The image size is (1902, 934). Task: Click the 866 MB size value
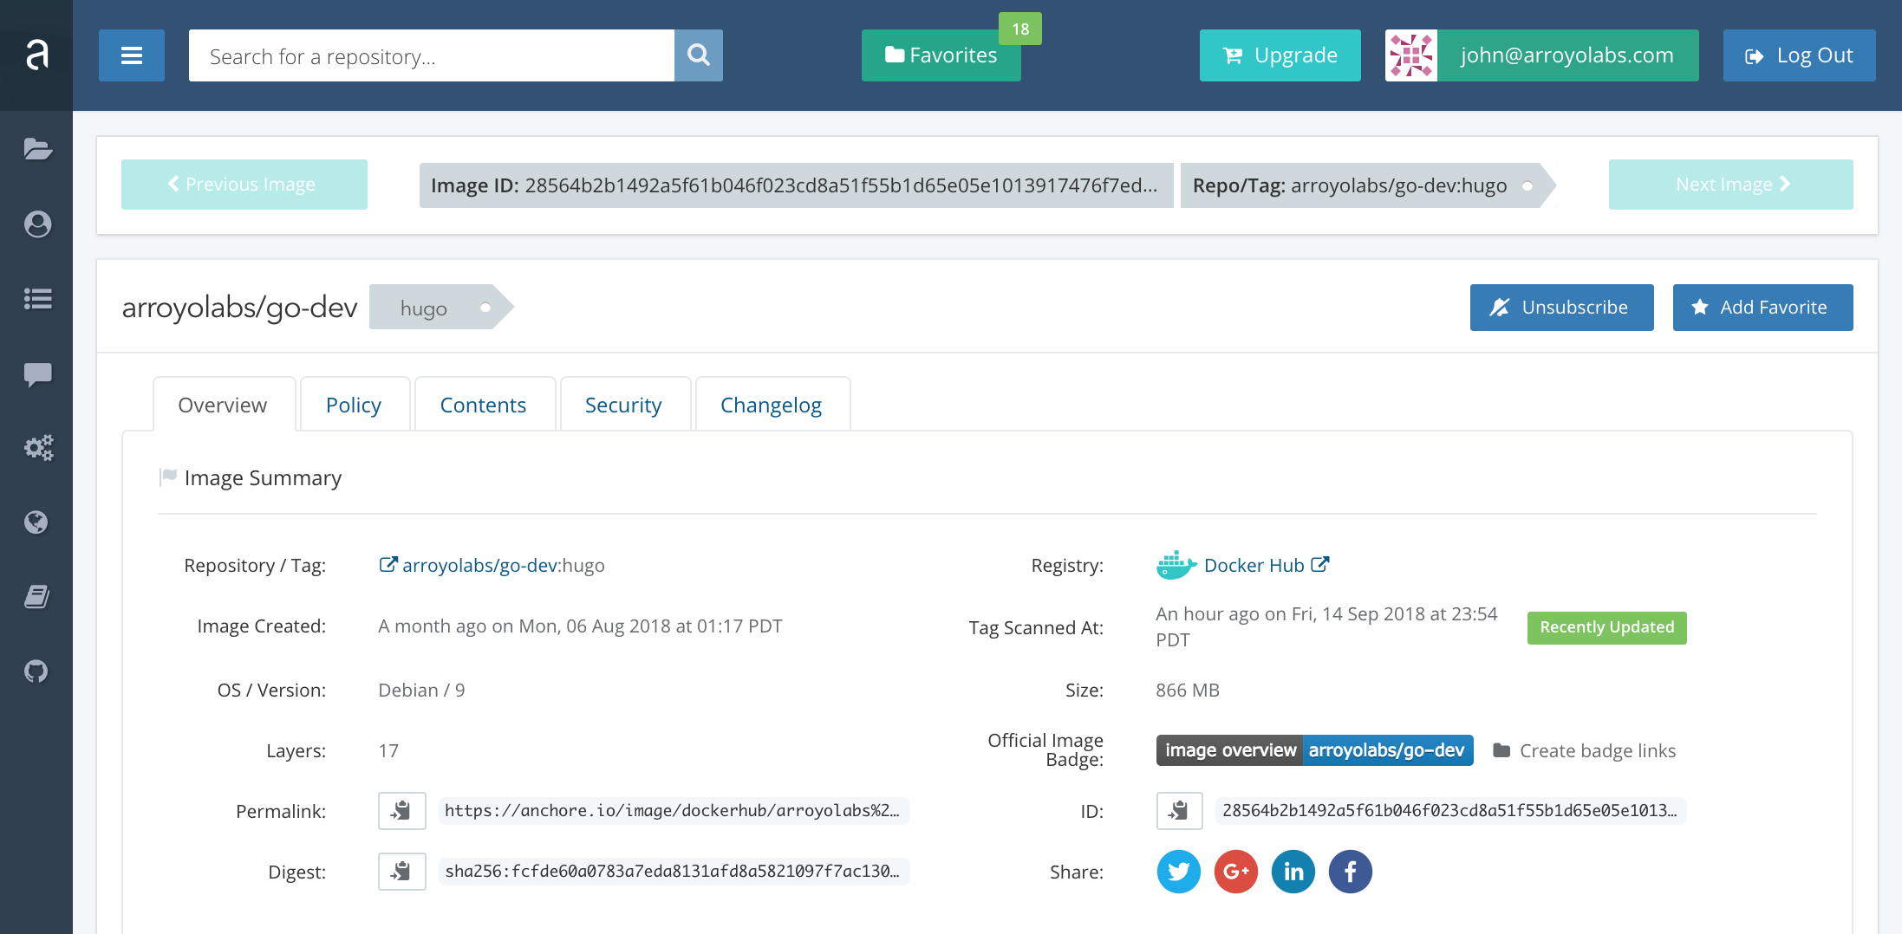1188,691
